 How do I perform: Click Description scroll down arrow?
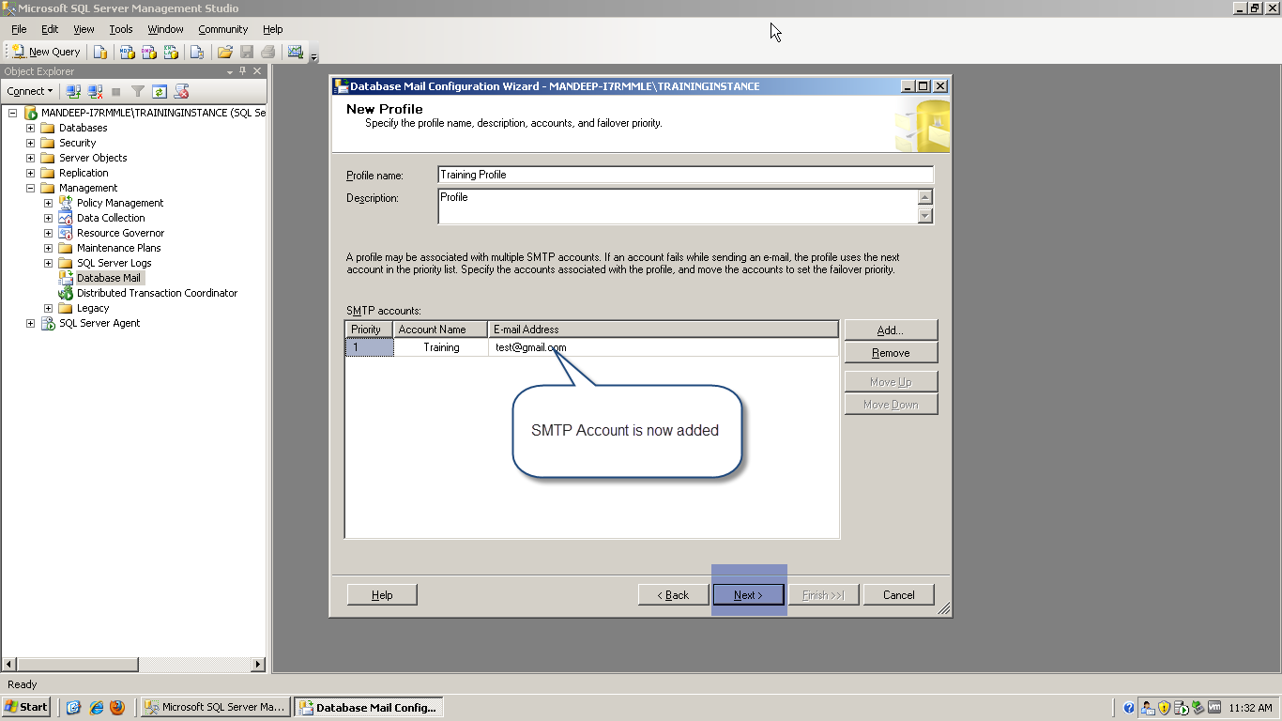[925, 216]
